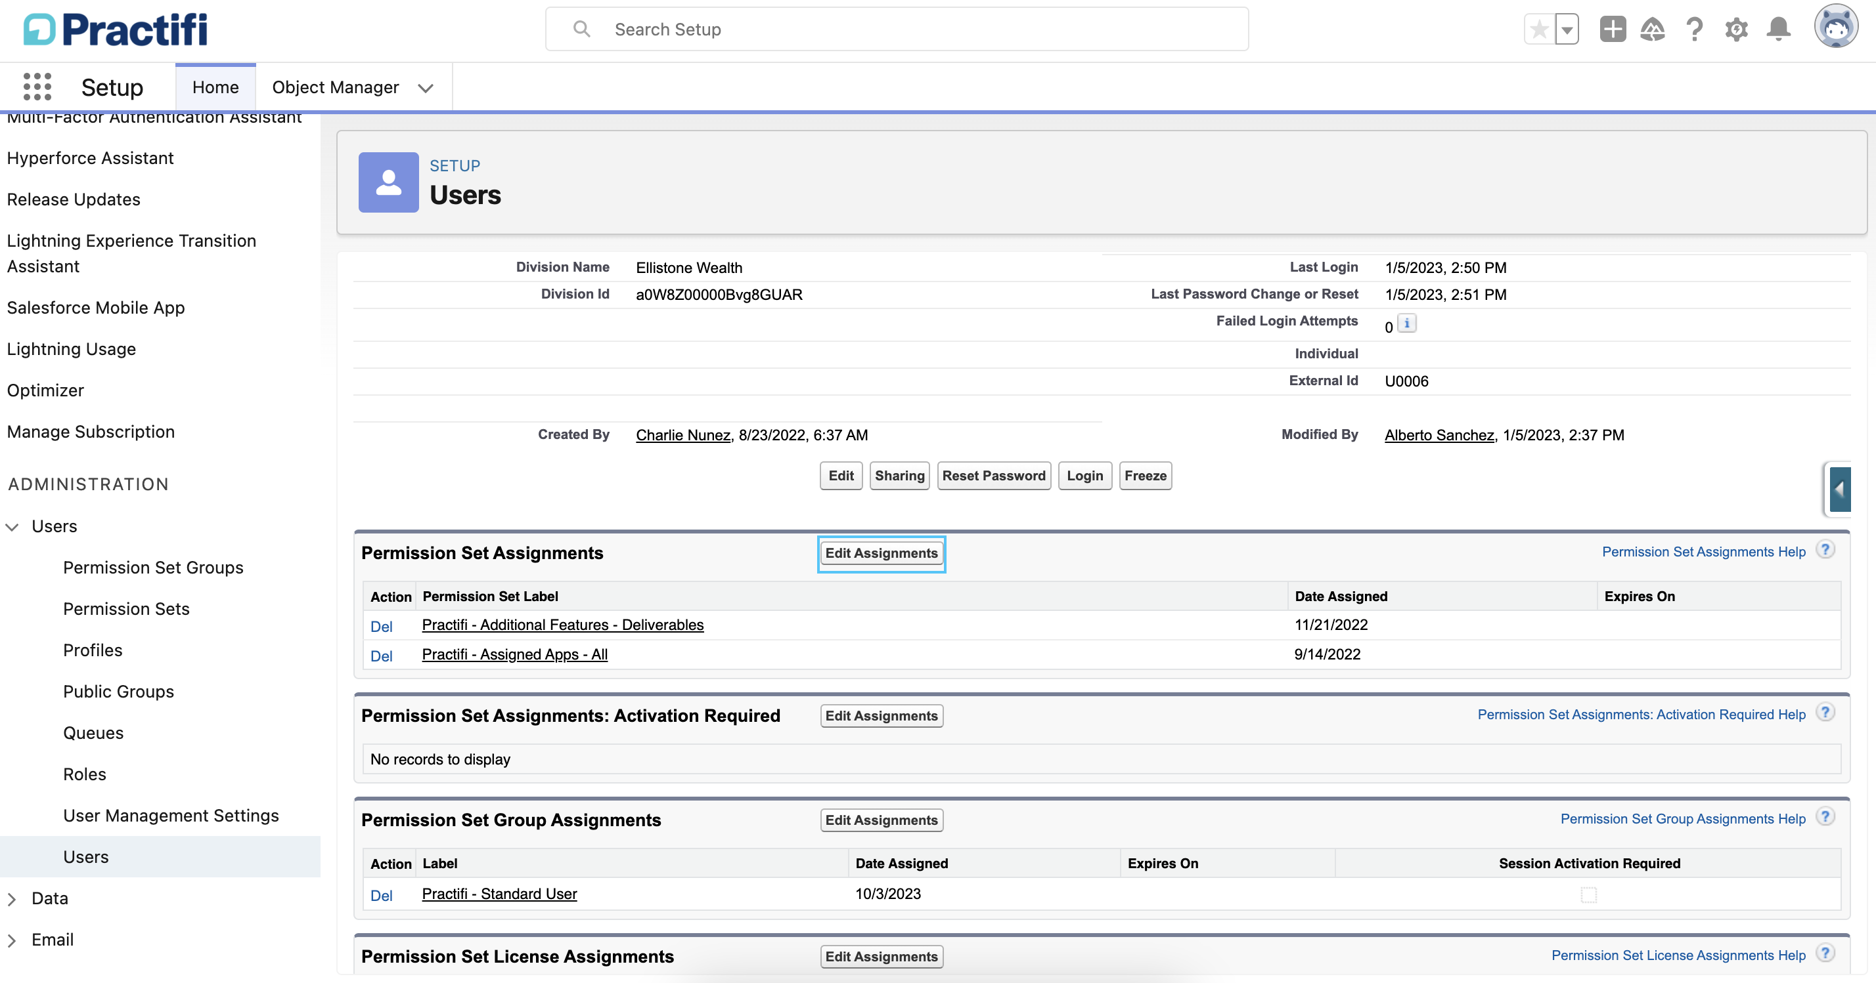The image size is (1876, 983).
Task: Click the Users page header icon
Action: (388, 182)
